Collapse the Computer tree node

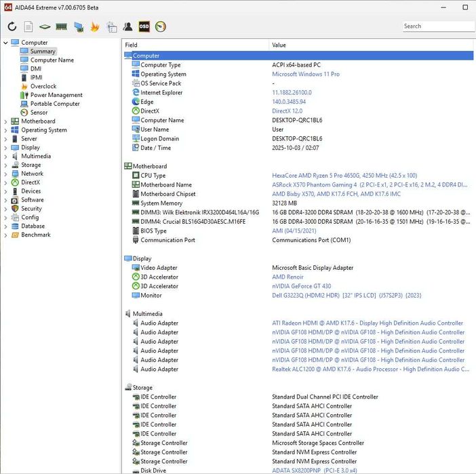pos(5,43)
